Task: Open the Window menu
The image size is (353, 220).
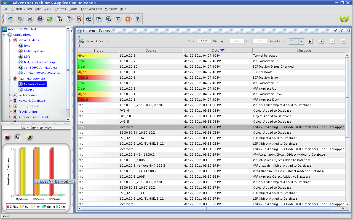Action: pyautogui.click(x=111, y=9)
